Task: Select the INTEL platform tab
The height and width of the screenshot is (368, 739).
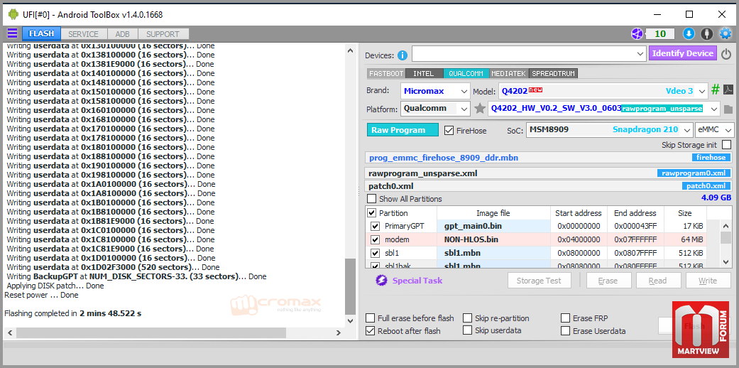Action: pyautogui.click(x=424, y=74)
